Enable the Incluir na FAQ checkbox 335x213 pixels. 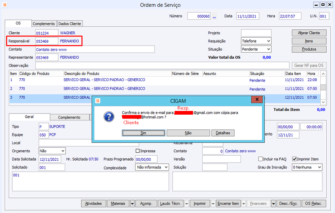(x=260, y=159)
